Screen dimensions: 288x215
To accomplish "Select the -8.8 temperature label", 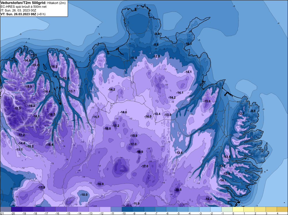I will 253,111.
